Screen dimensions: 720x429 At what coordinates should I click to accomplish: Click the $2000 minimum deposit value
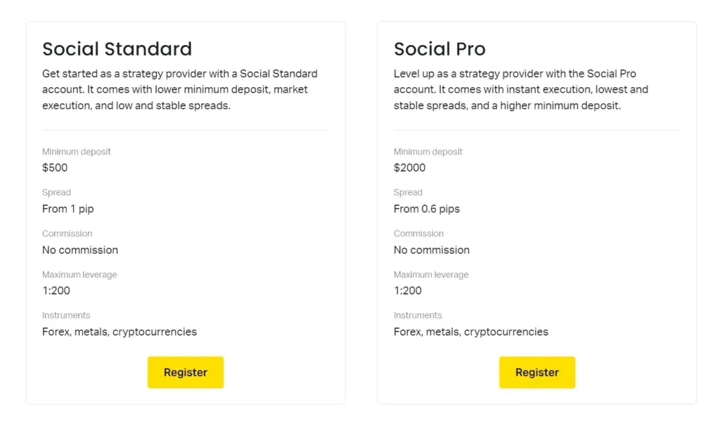(x=409, y=168)
